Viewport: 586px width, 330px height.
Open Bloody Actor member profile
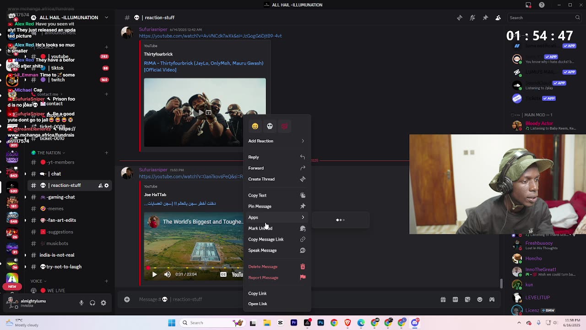[x=544, y=126]
